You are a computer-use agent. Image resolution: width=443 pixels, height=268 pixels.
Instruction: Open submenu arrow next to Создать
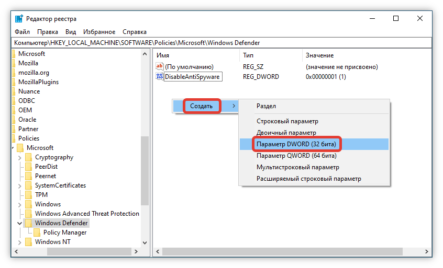[x=234, y=106]
